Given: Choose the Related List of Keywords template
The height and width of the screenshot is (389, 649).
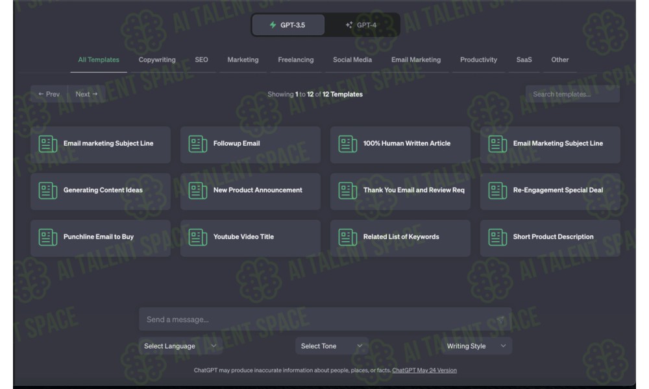Looking at the screenshot, I should coord(400,238).
